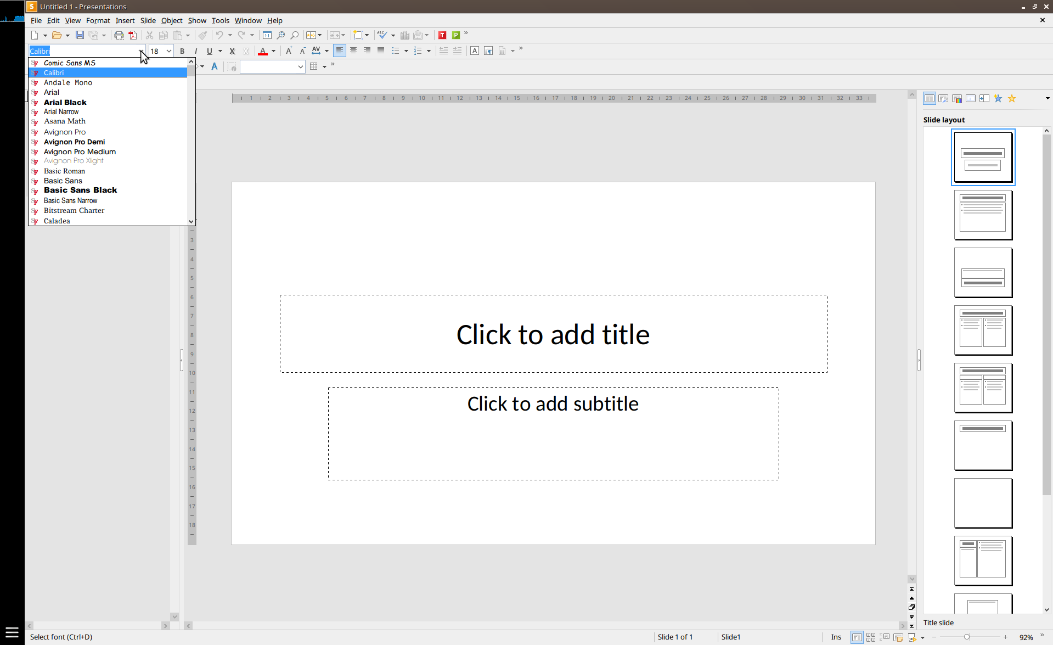Export as PDF using the toolbar icon
The width and height of the screenshot is (1053, 645).
coord(133,35)
